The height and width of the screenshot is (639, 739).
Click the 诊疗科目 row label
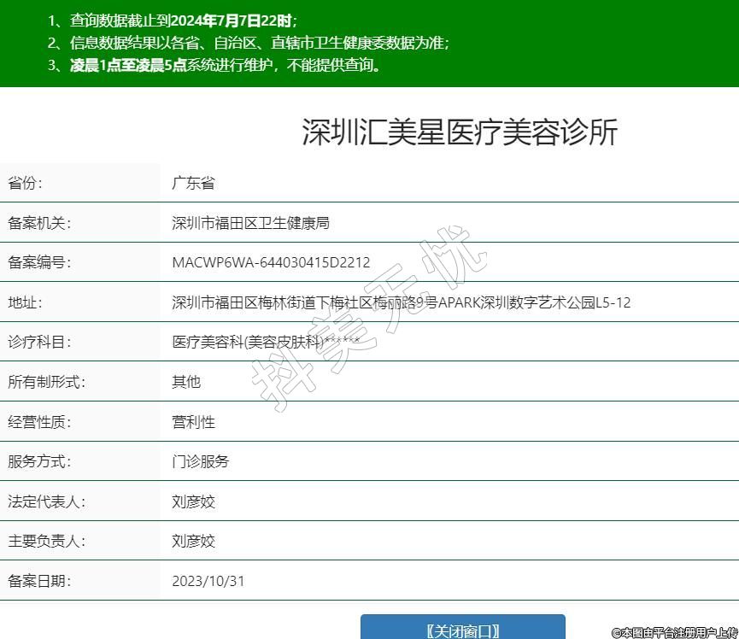coord(39,342)
